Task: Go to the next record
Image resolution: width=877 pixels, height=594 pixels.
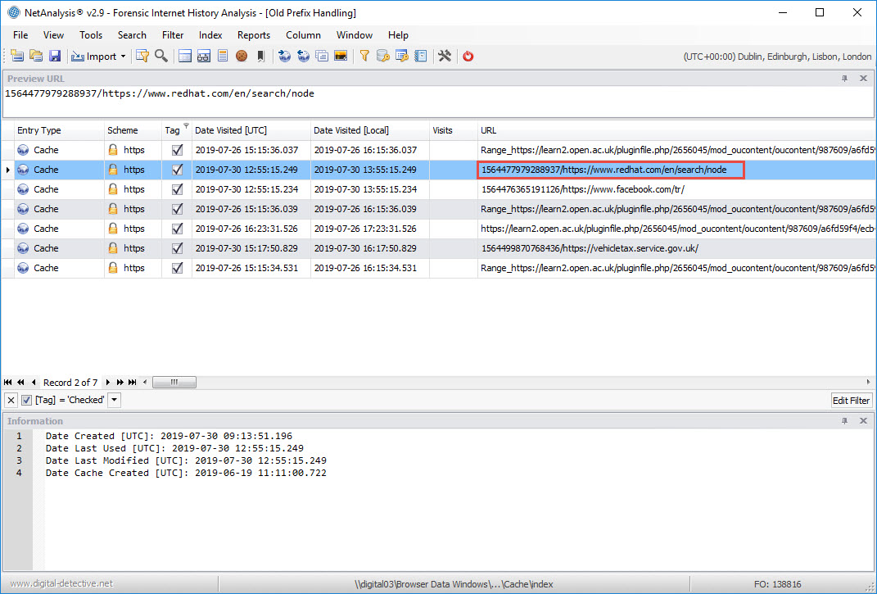Action: pyautogui.click(x=107, y=383)
